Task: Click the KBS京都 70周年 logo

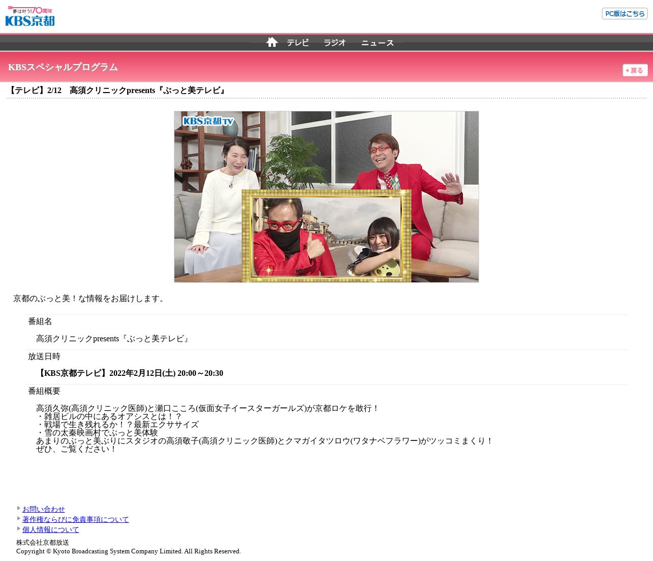Action: point(30,16)
